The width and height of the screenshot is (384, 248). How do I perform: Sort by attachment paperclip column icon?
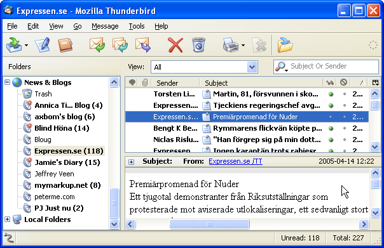click(145, 82)
